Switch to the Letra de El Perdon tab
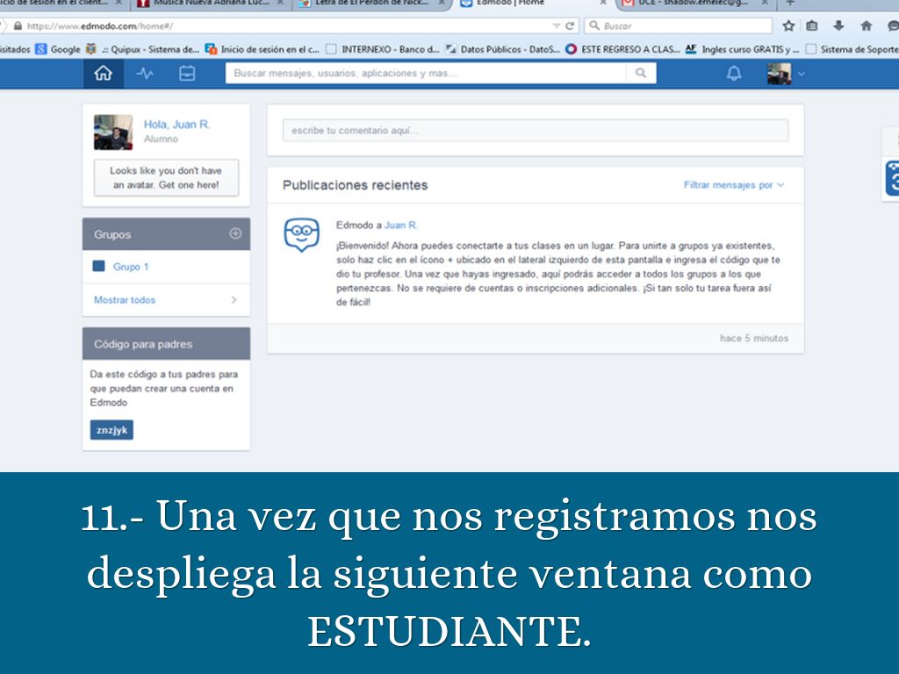This screenshot has height=674, width=899. (373, 4)
